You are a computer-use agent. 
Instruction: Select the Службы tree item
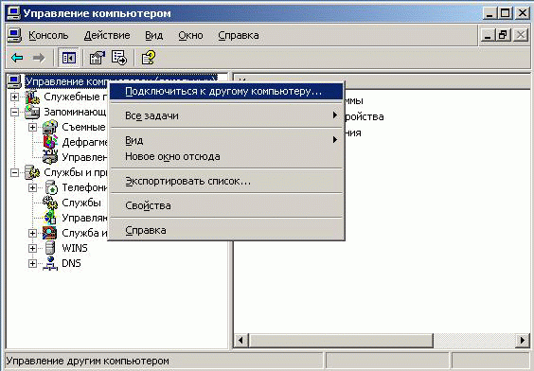(x=81, y=203)
